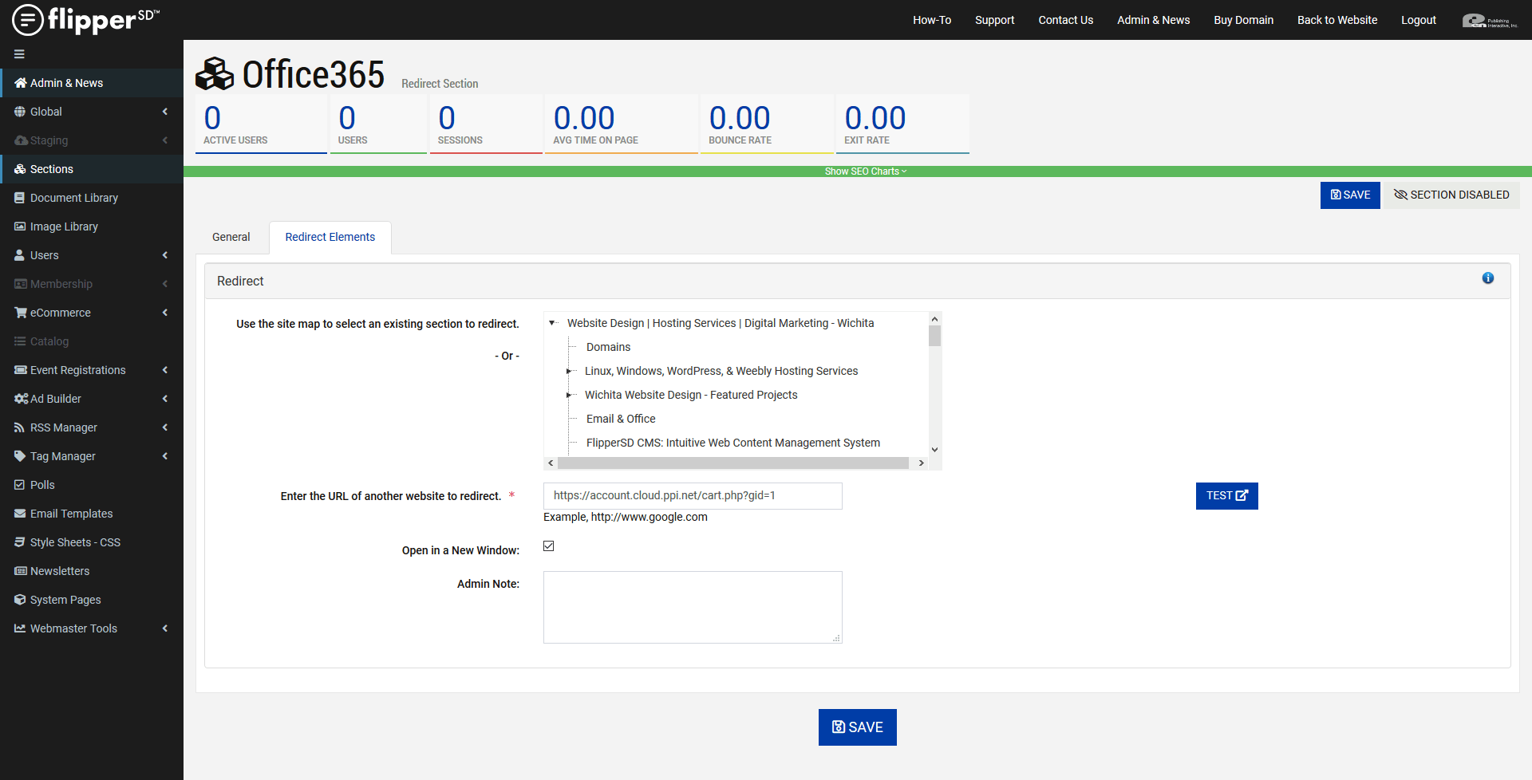
Task: Click scroll-down arrow of site map tree
Action: pos(935,450)
